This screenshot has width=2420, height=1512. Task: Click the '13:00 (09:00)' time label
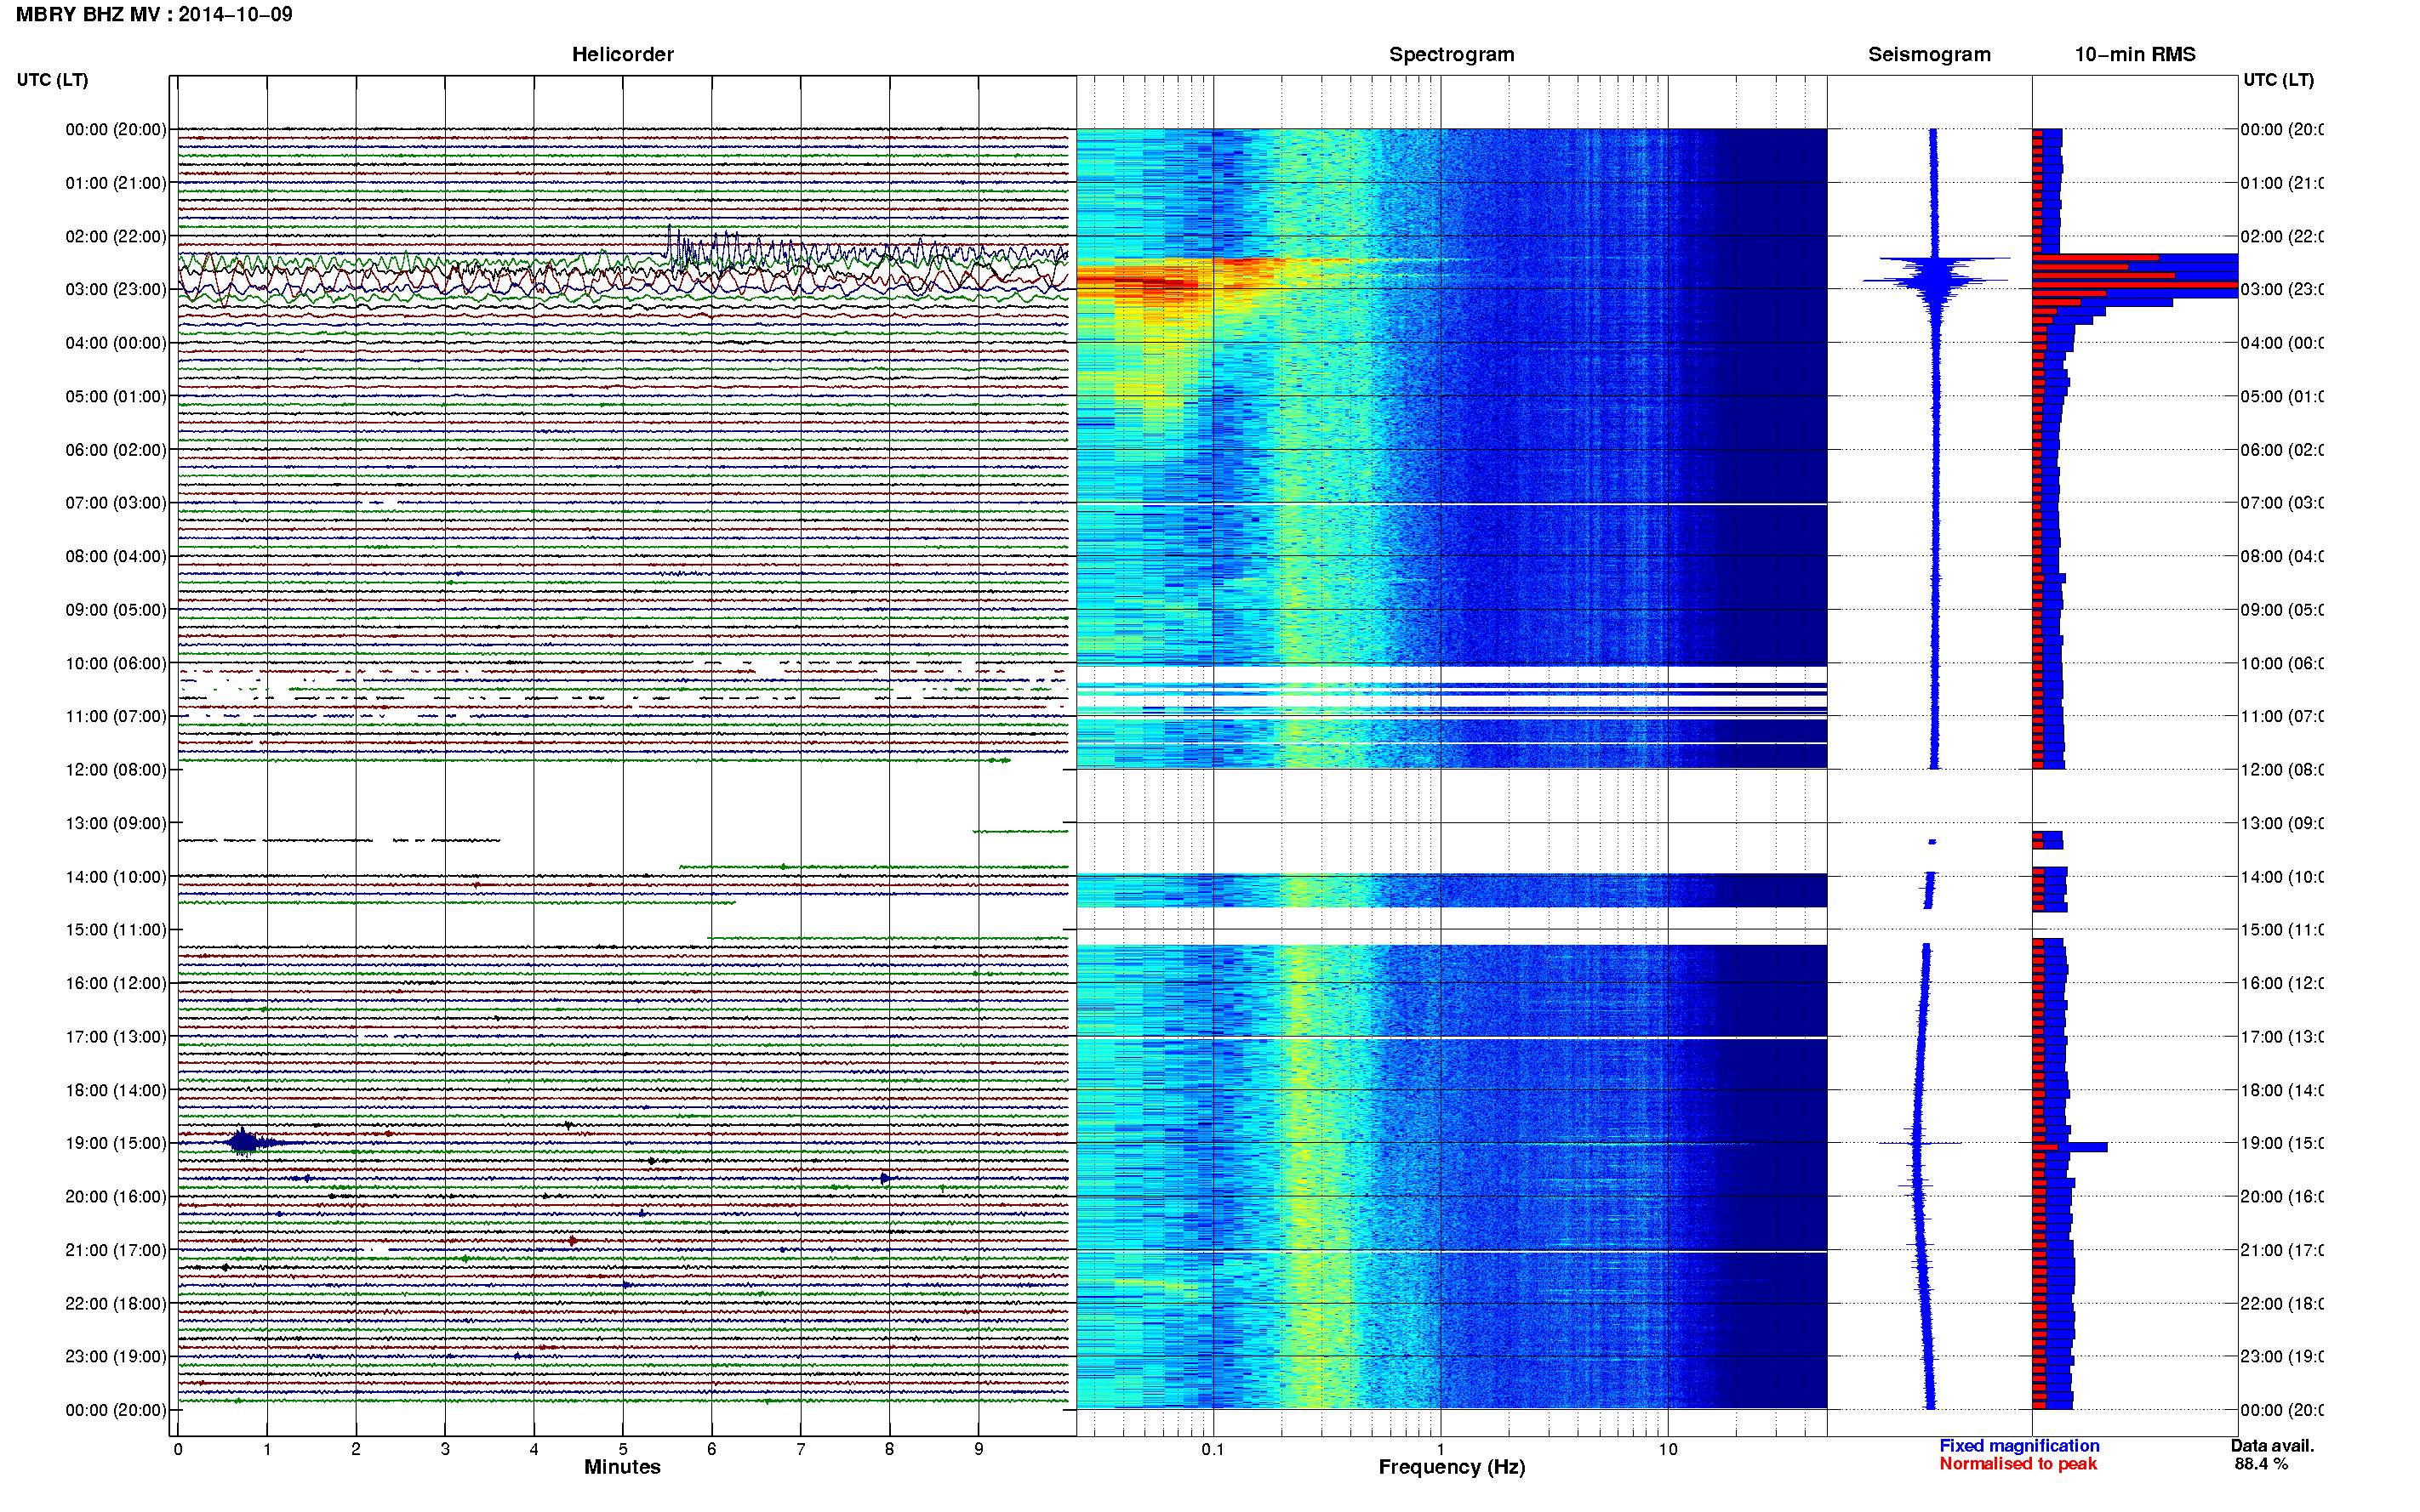point(116,823)
